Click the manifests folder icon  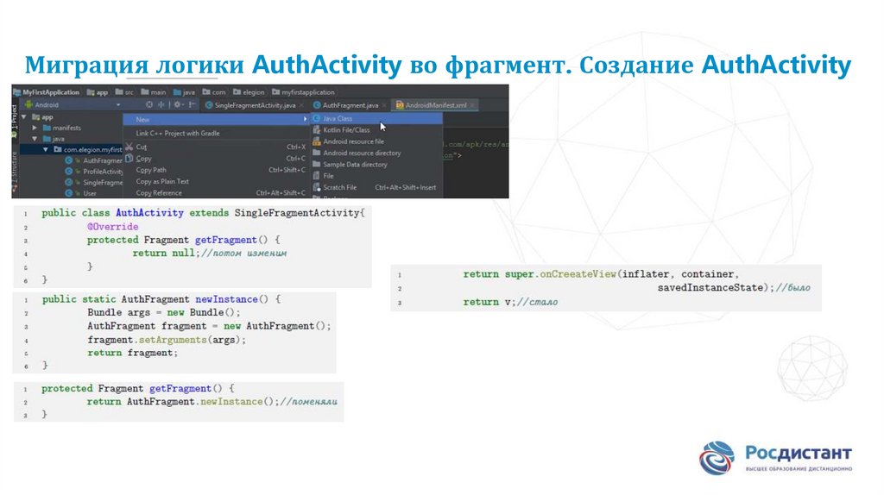coord(47,128)
